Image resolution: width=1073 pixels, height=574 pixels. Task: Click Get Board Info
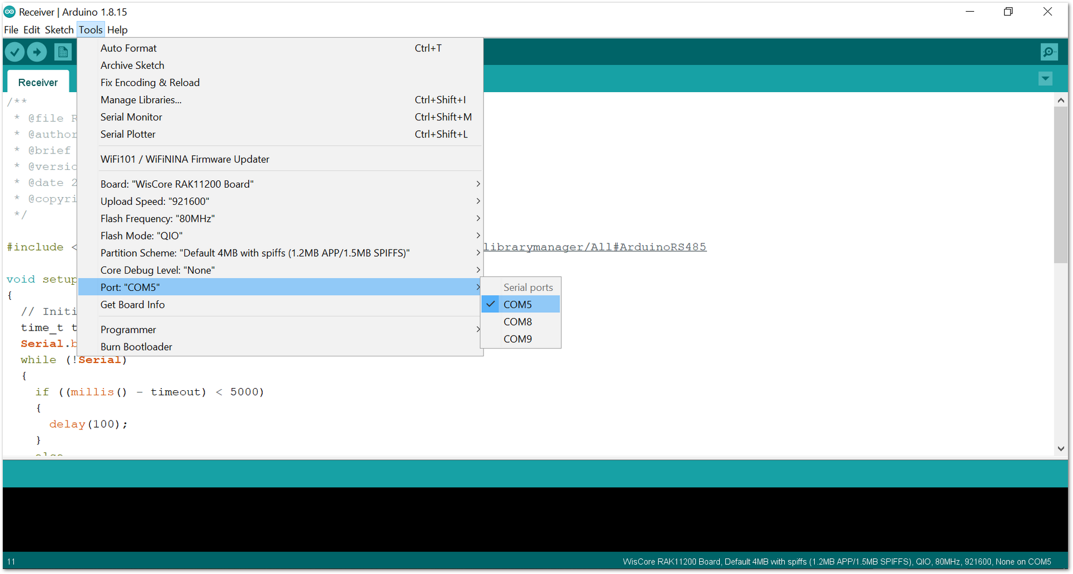click(x=280, y=304)
